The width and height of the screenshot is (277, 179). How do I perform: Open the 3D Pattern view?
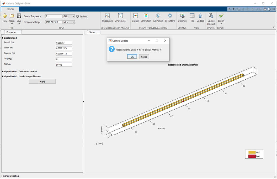tap(146, 18)
